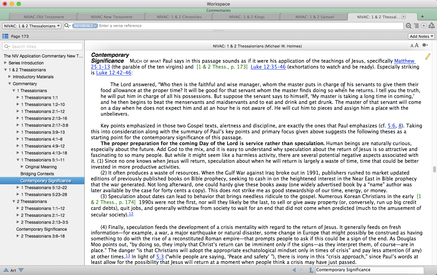Click the up triangle left of Art

pos(6,270)
